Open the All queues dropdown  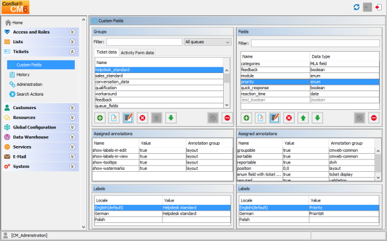click(x=208, y=42)
